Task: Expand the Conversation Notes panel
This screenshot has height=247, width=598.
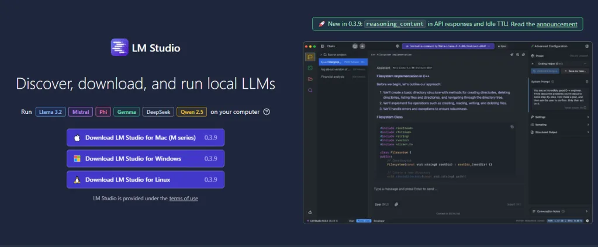Action: tap(560, 211)
